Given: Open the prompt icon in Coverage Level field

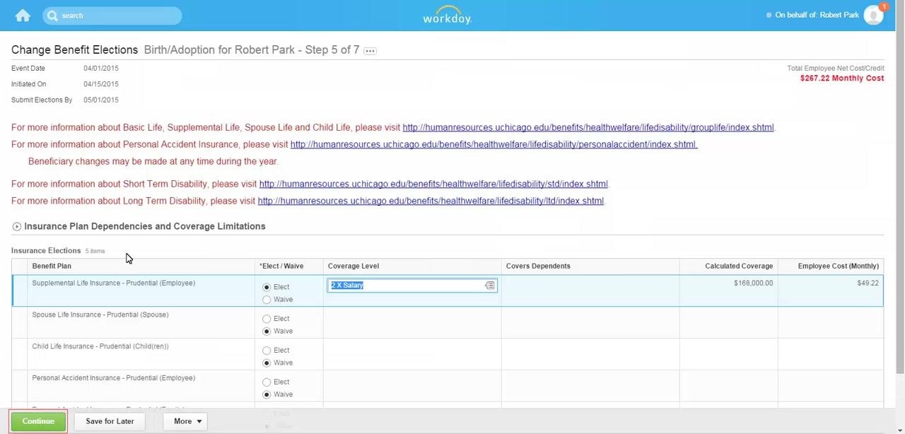Looking at the screenshot, I should coord(489,286).
